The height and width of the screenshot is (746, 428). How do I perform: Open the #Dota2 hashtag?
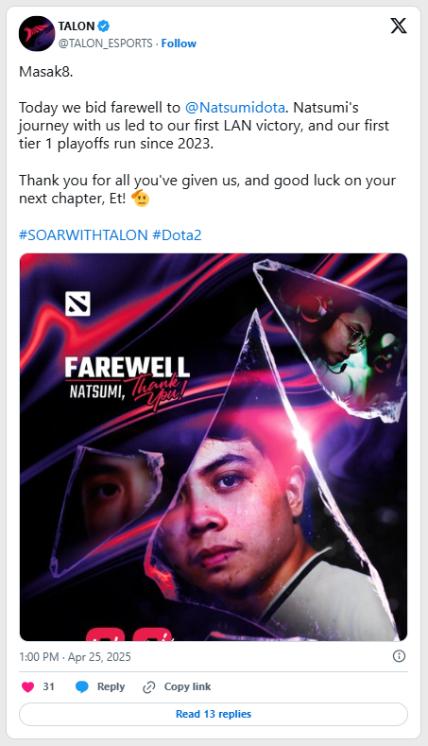point(177,235)
